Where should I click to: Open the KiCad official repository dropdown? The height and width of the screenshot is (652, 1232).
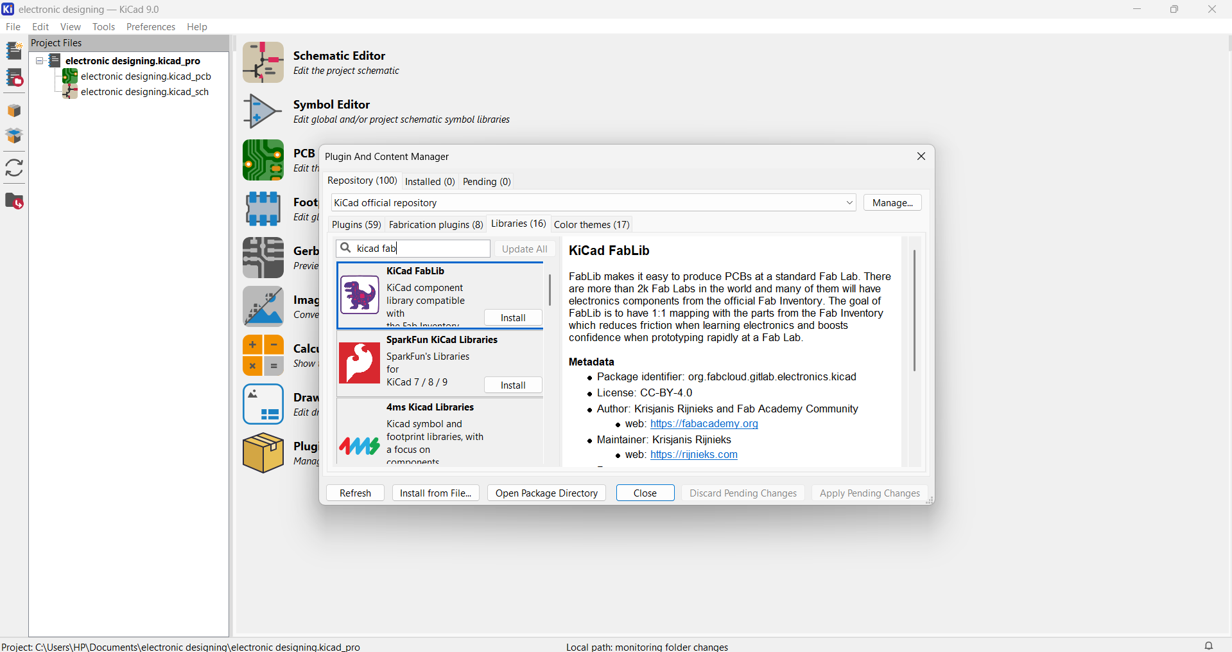(x=594, y=203)
